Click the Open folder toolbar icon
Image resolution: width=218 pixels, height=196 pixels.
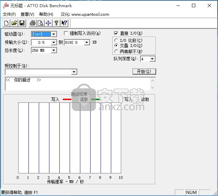coord(14,23)
